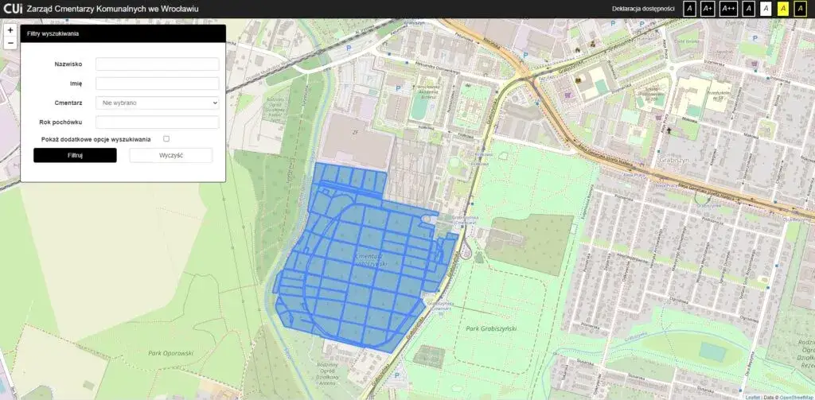The width and height of the screenshot is (815, 400).
Task: Set default font size with A button
Action: click(x=690, y=9)
